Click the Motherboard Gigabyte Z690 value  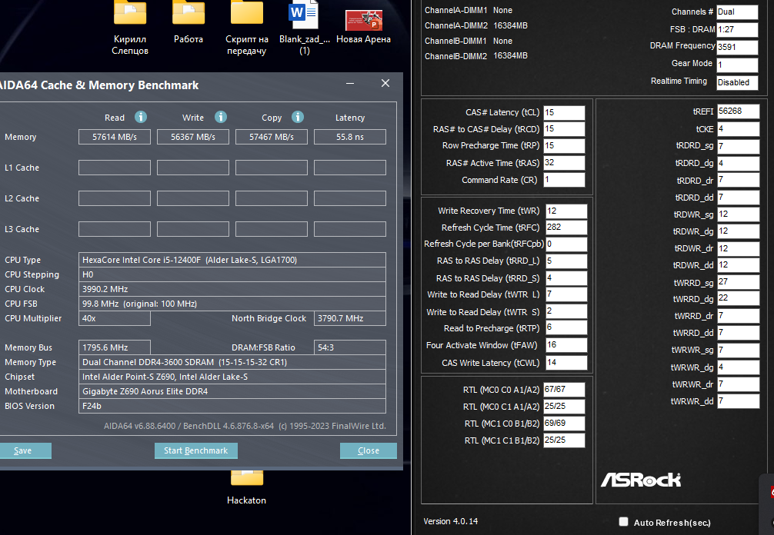tap(232, 391)
